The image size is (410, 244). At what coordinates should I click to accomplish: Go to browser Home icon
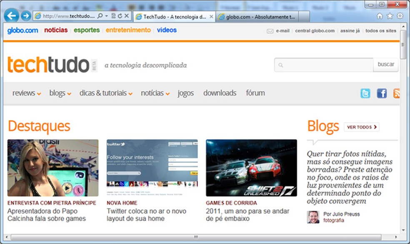[x=380, y=16]
